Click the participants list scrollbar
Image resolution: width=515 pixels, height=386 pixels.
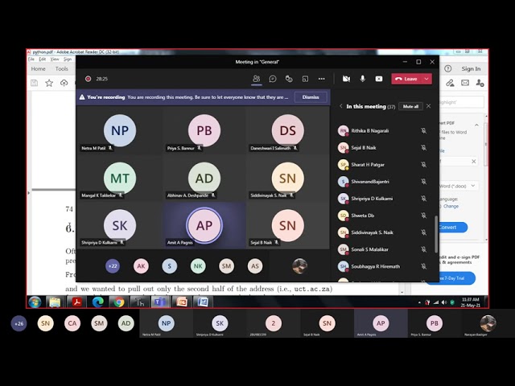[x=436, y=234]
